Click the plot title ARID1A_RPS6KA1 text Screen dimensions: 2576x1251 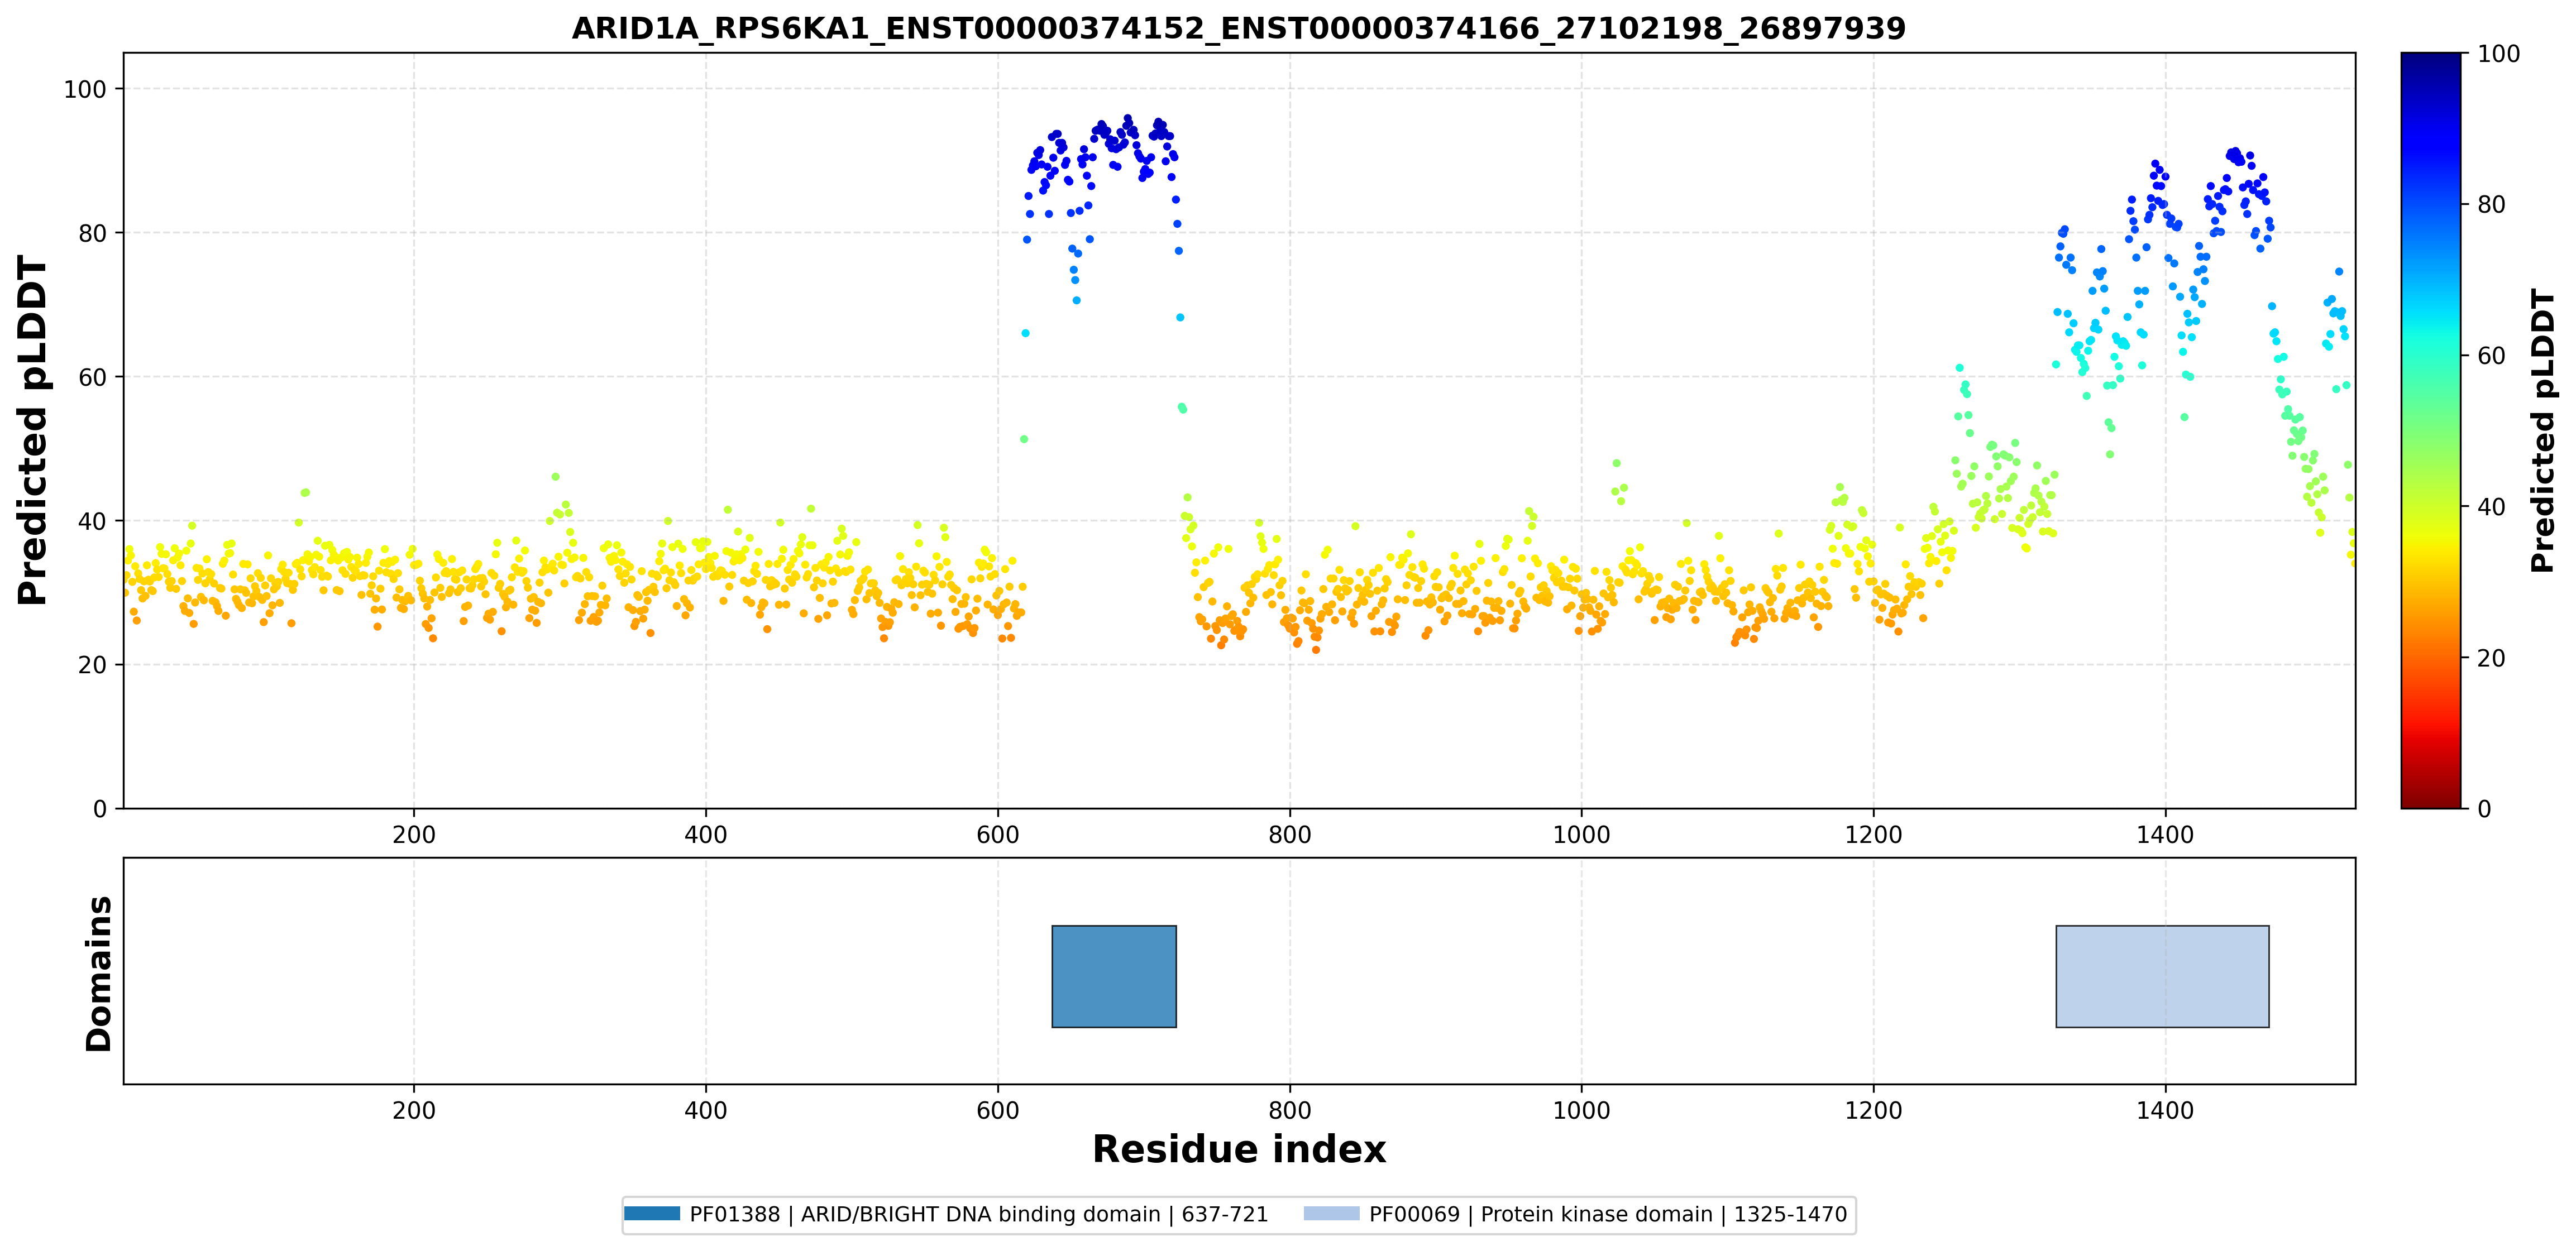(x=1239, y=28)
